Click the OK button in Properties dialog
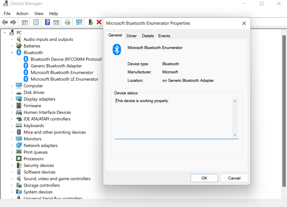Image resolution: width=287 pixels, height=207 pixels. (x=204, y=178)
